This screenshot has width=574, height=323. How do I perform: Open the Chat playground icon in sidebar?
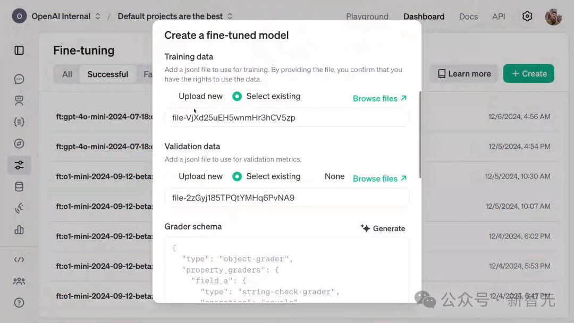(x=19, y=79)
